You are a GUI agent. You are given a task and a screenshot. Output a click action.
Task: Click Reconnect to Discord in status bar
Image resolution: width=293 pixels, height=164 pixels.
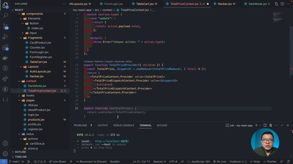pyautogui.click(x=92, y=162)
